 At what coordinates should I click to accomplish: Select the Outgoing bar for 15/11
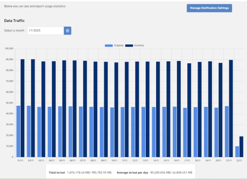pos(164,132)
